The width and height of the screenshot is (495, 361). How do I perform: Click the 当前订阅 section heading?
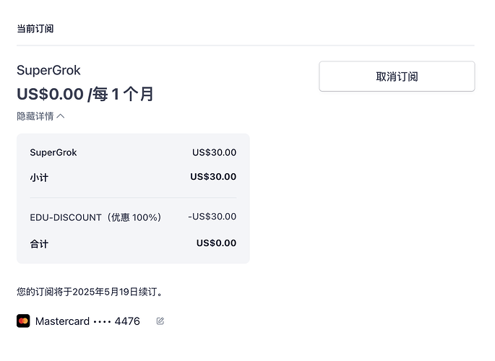tap(35, 29)
